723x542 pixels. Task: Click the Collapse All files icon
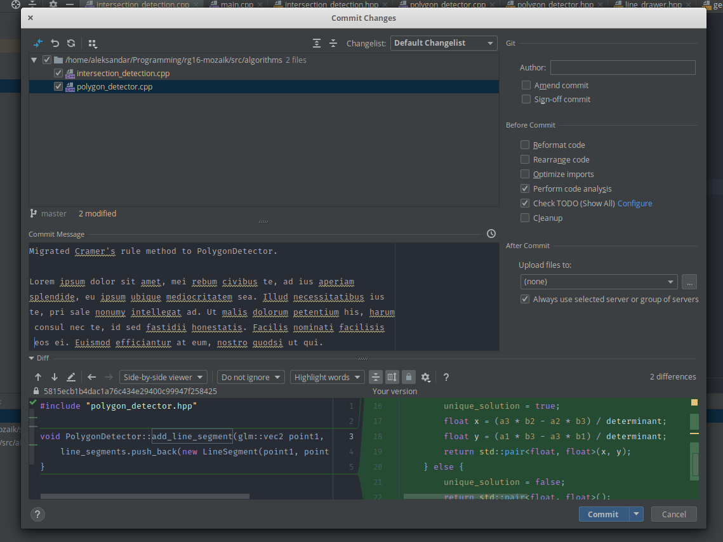[333, 43]
